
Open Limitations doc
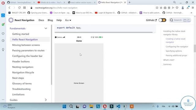(18, 94)
